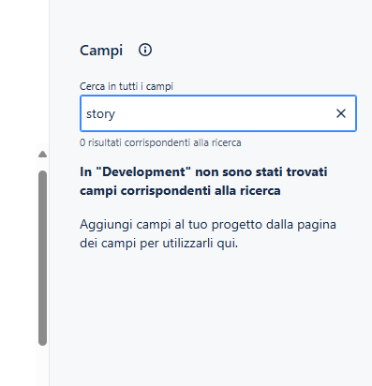Screen dimensions: 372x386
Task: Click the 'Cerca in tutti i campi' label
Action: (126, 86)
